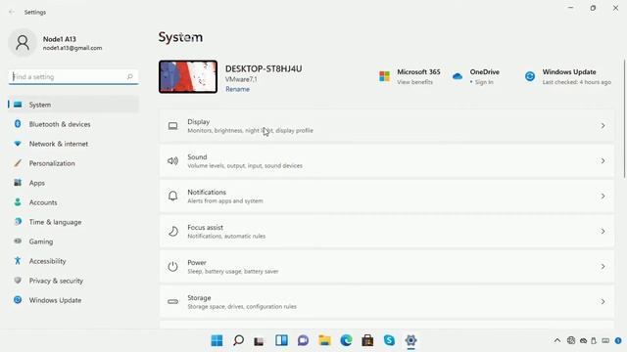This screenshot has height=352, width=627.
Task: Click the notification badge in system tray
Action: pos(618,341)
